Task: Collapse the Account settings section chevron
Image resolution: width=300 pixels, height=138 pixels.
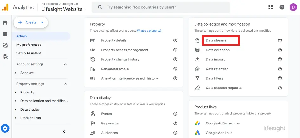Action: [x=65, y=64]
